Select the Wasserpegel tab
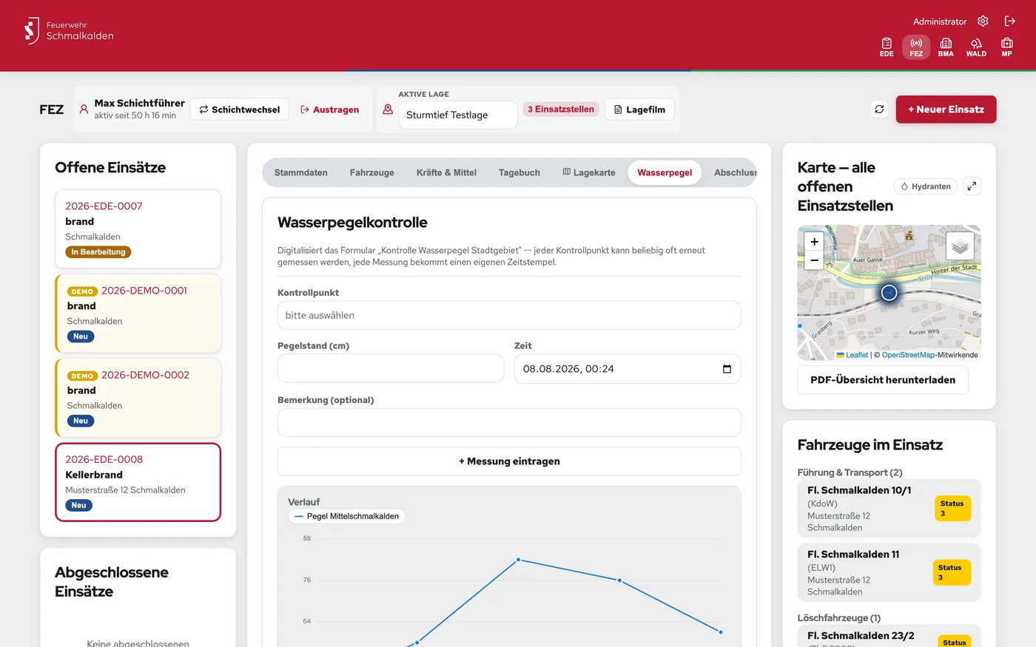 pyautogui.click(x=665, y=172)
